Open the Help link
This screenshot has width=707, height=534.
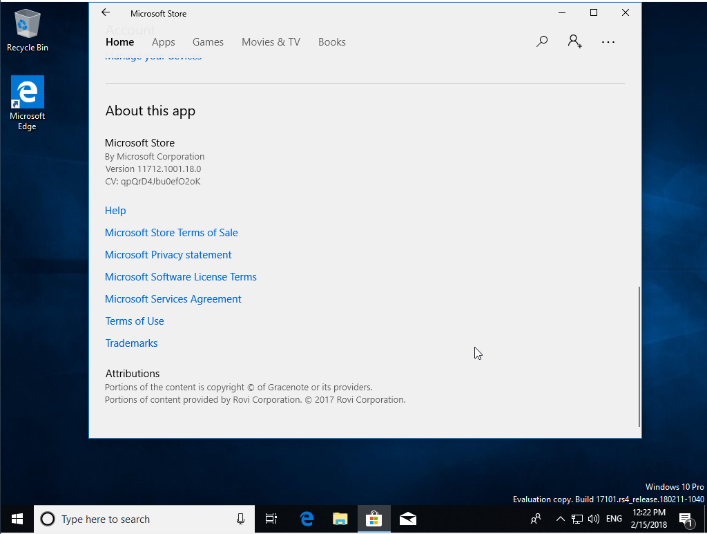(x=115, y=211)
